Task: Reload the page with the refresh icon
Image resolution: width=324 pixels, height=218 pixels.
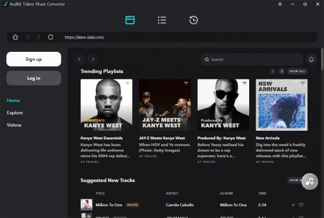Action: point(51,37)
